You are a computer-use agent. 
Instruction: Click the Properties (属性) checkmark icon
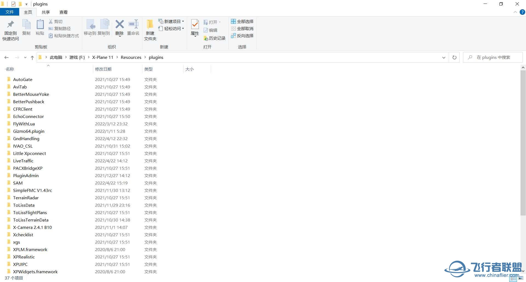[x=195, y=24]
